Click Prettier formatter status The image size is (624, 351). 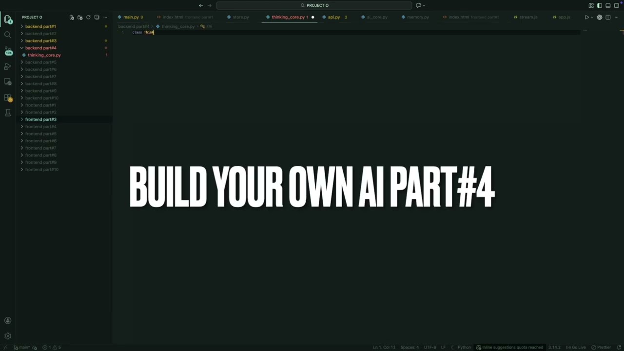click(x=601, y=347)
